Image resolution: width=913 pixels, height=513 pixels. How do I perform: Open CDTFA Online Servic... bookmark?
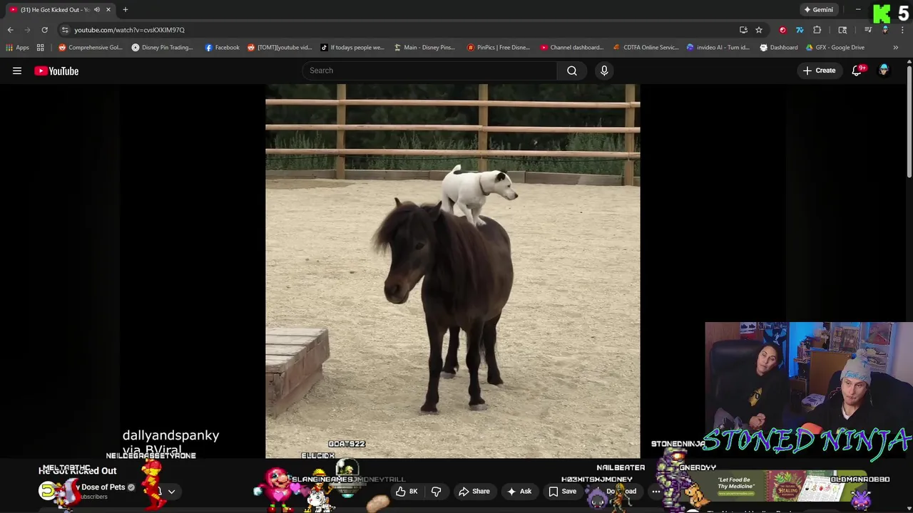[646, 48]
